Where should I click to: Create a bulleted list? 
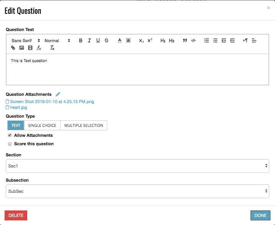click(215, 41)
